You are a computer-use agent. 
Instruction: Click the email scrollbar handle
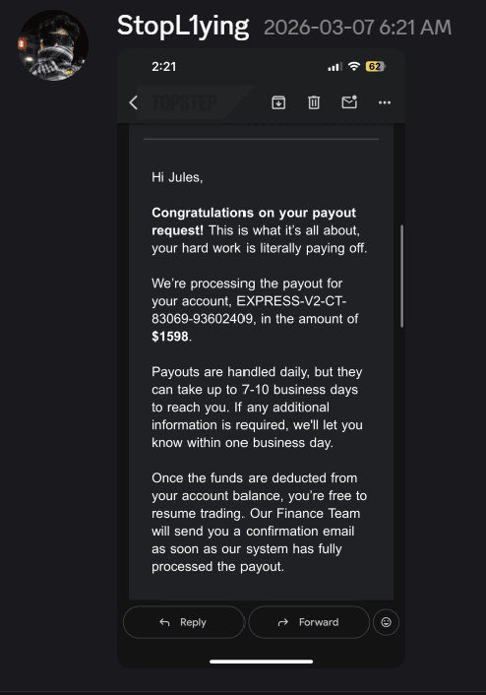(x=401, y=277)
